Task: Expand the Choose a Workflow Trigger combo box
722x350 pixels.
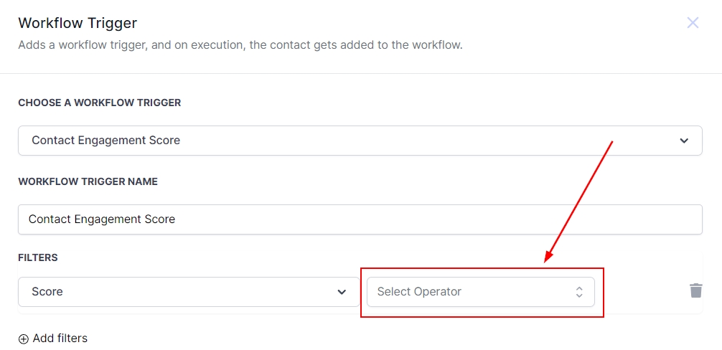Action: 360,141
